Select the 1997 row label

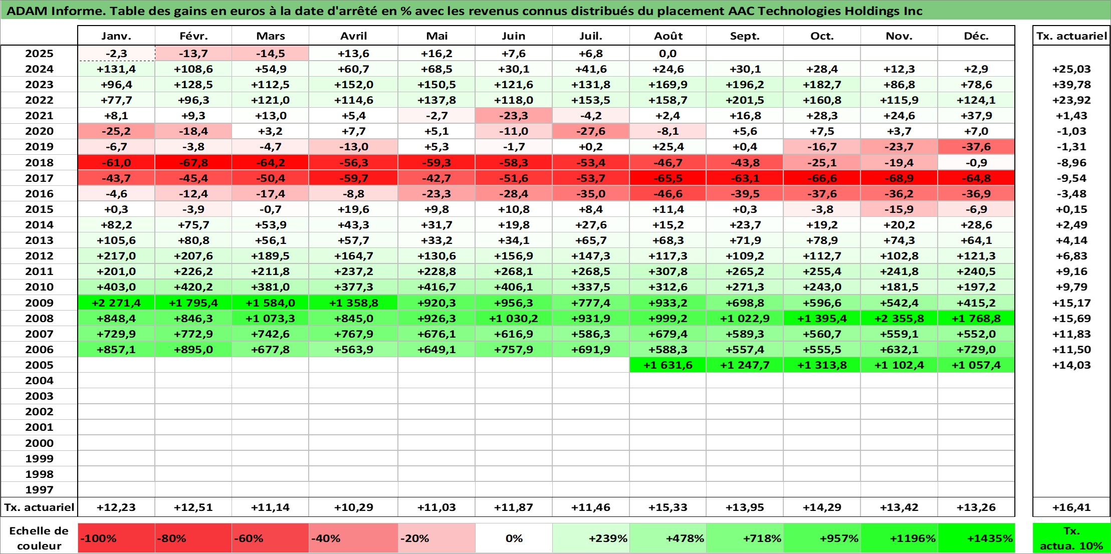point(39,490)
